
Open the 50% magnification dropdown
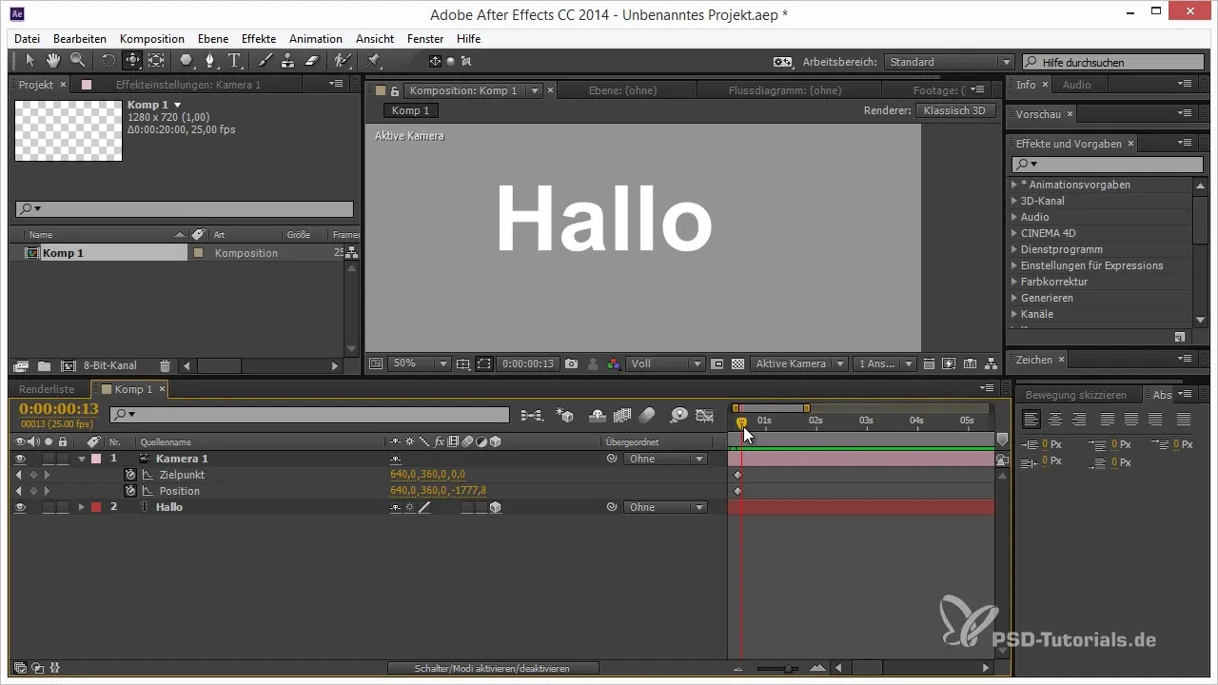pos(420,363)
